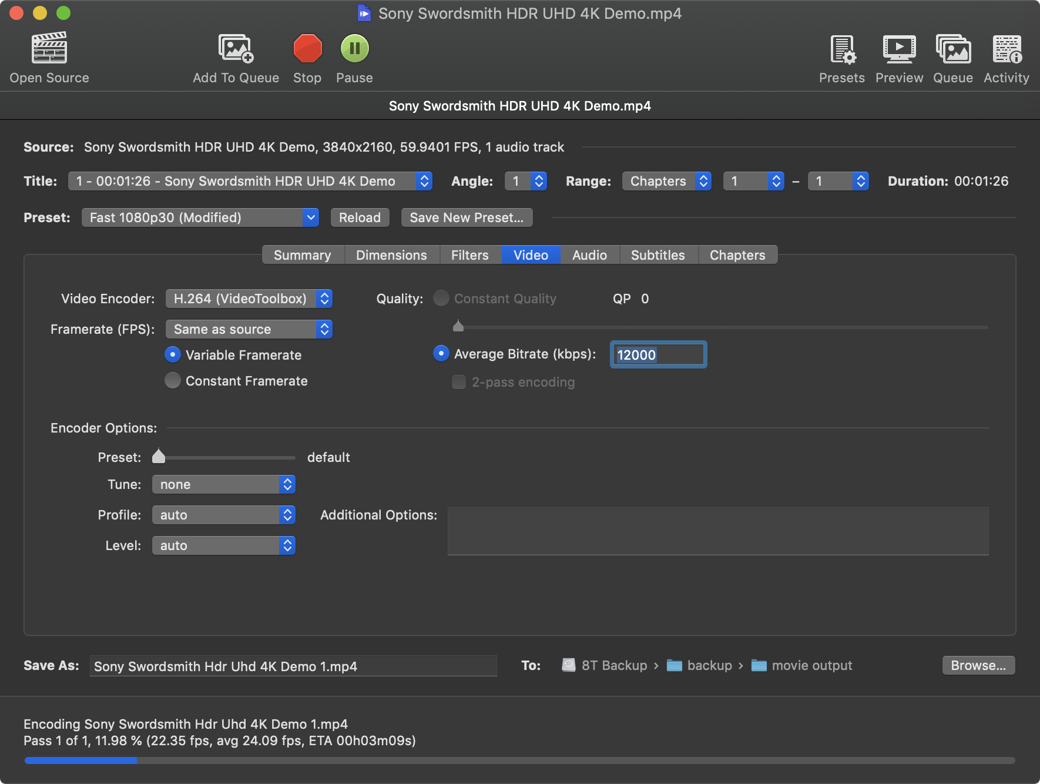
Task: Open the Angle dropdown
Action: click(526, 181)
